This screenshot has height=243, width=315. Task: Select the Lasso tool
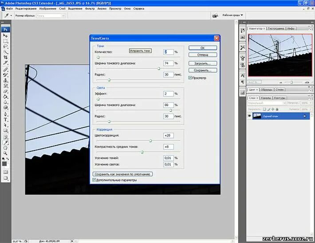click(5, 46)
